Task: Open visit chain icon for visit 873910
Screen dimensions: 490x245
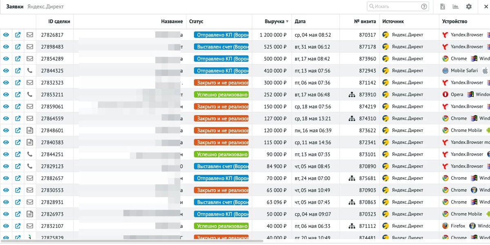Action: (352, 95)
